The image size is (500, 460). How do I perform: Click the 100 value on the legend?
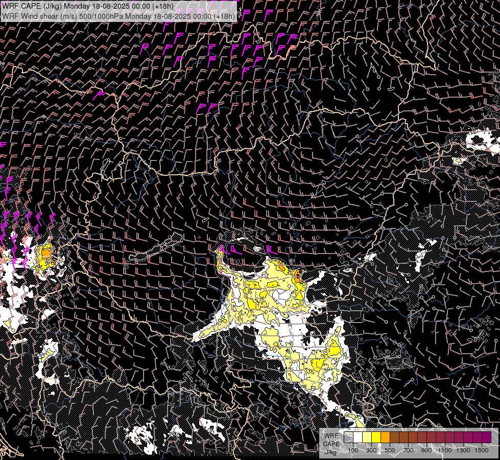coord(353,450)
